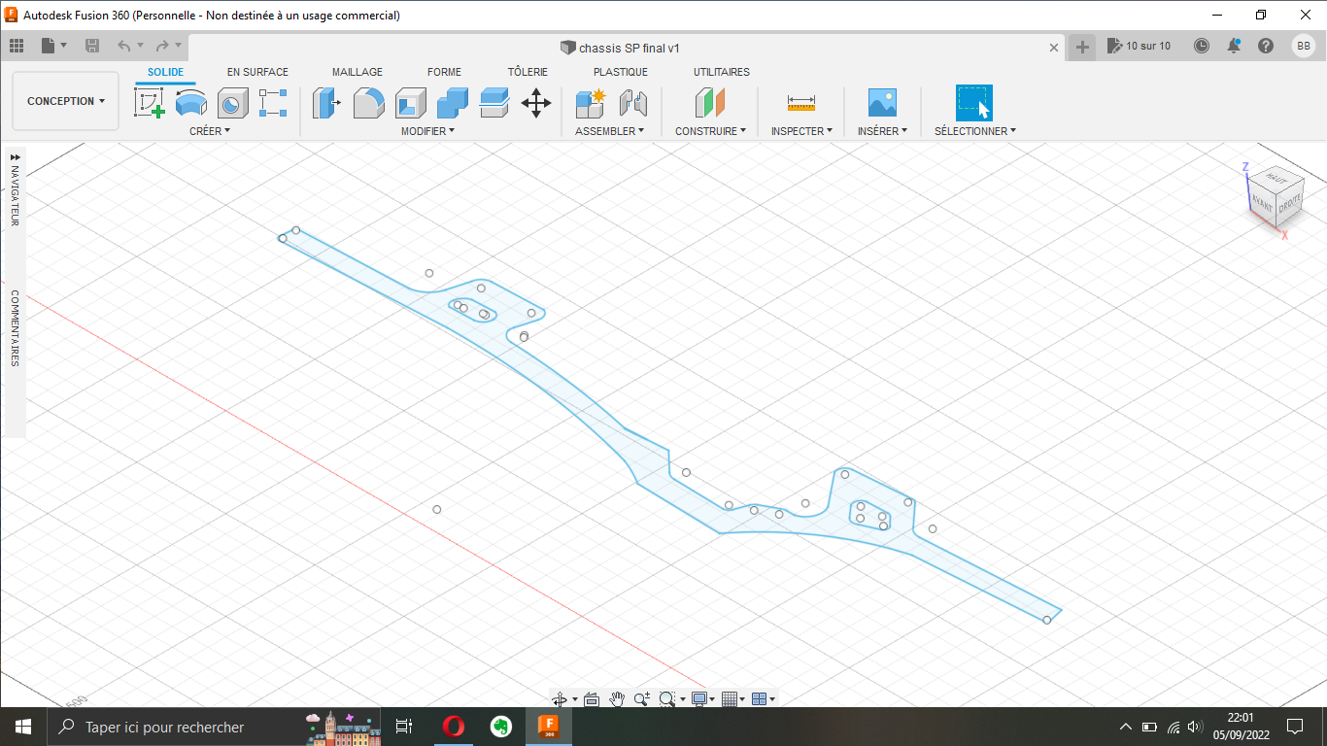The width and height of the screenshot is (1327, 746).
Task: Open Opera browser from the taskbar
Action: point(453,727)
